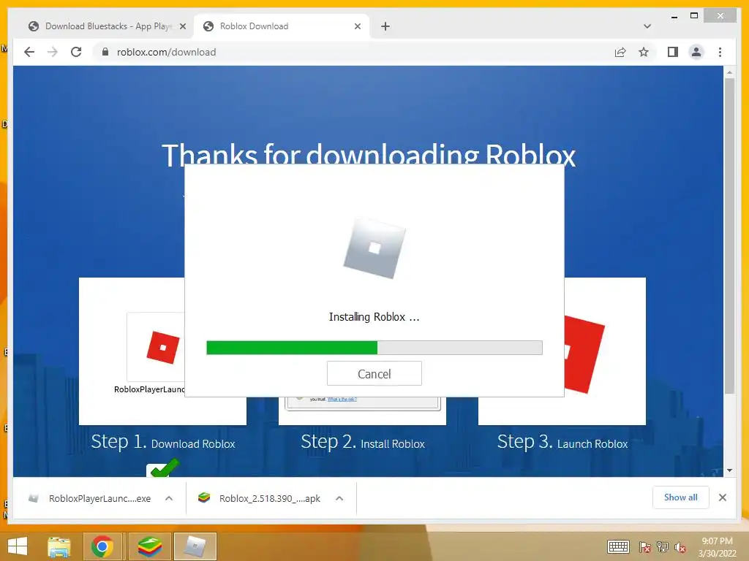Click the grey Roblox logo in installer

click(x=374, y=248)
